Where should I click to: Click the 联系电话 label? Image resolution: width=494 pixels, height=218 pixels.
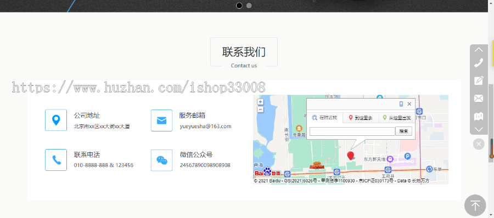87,155
